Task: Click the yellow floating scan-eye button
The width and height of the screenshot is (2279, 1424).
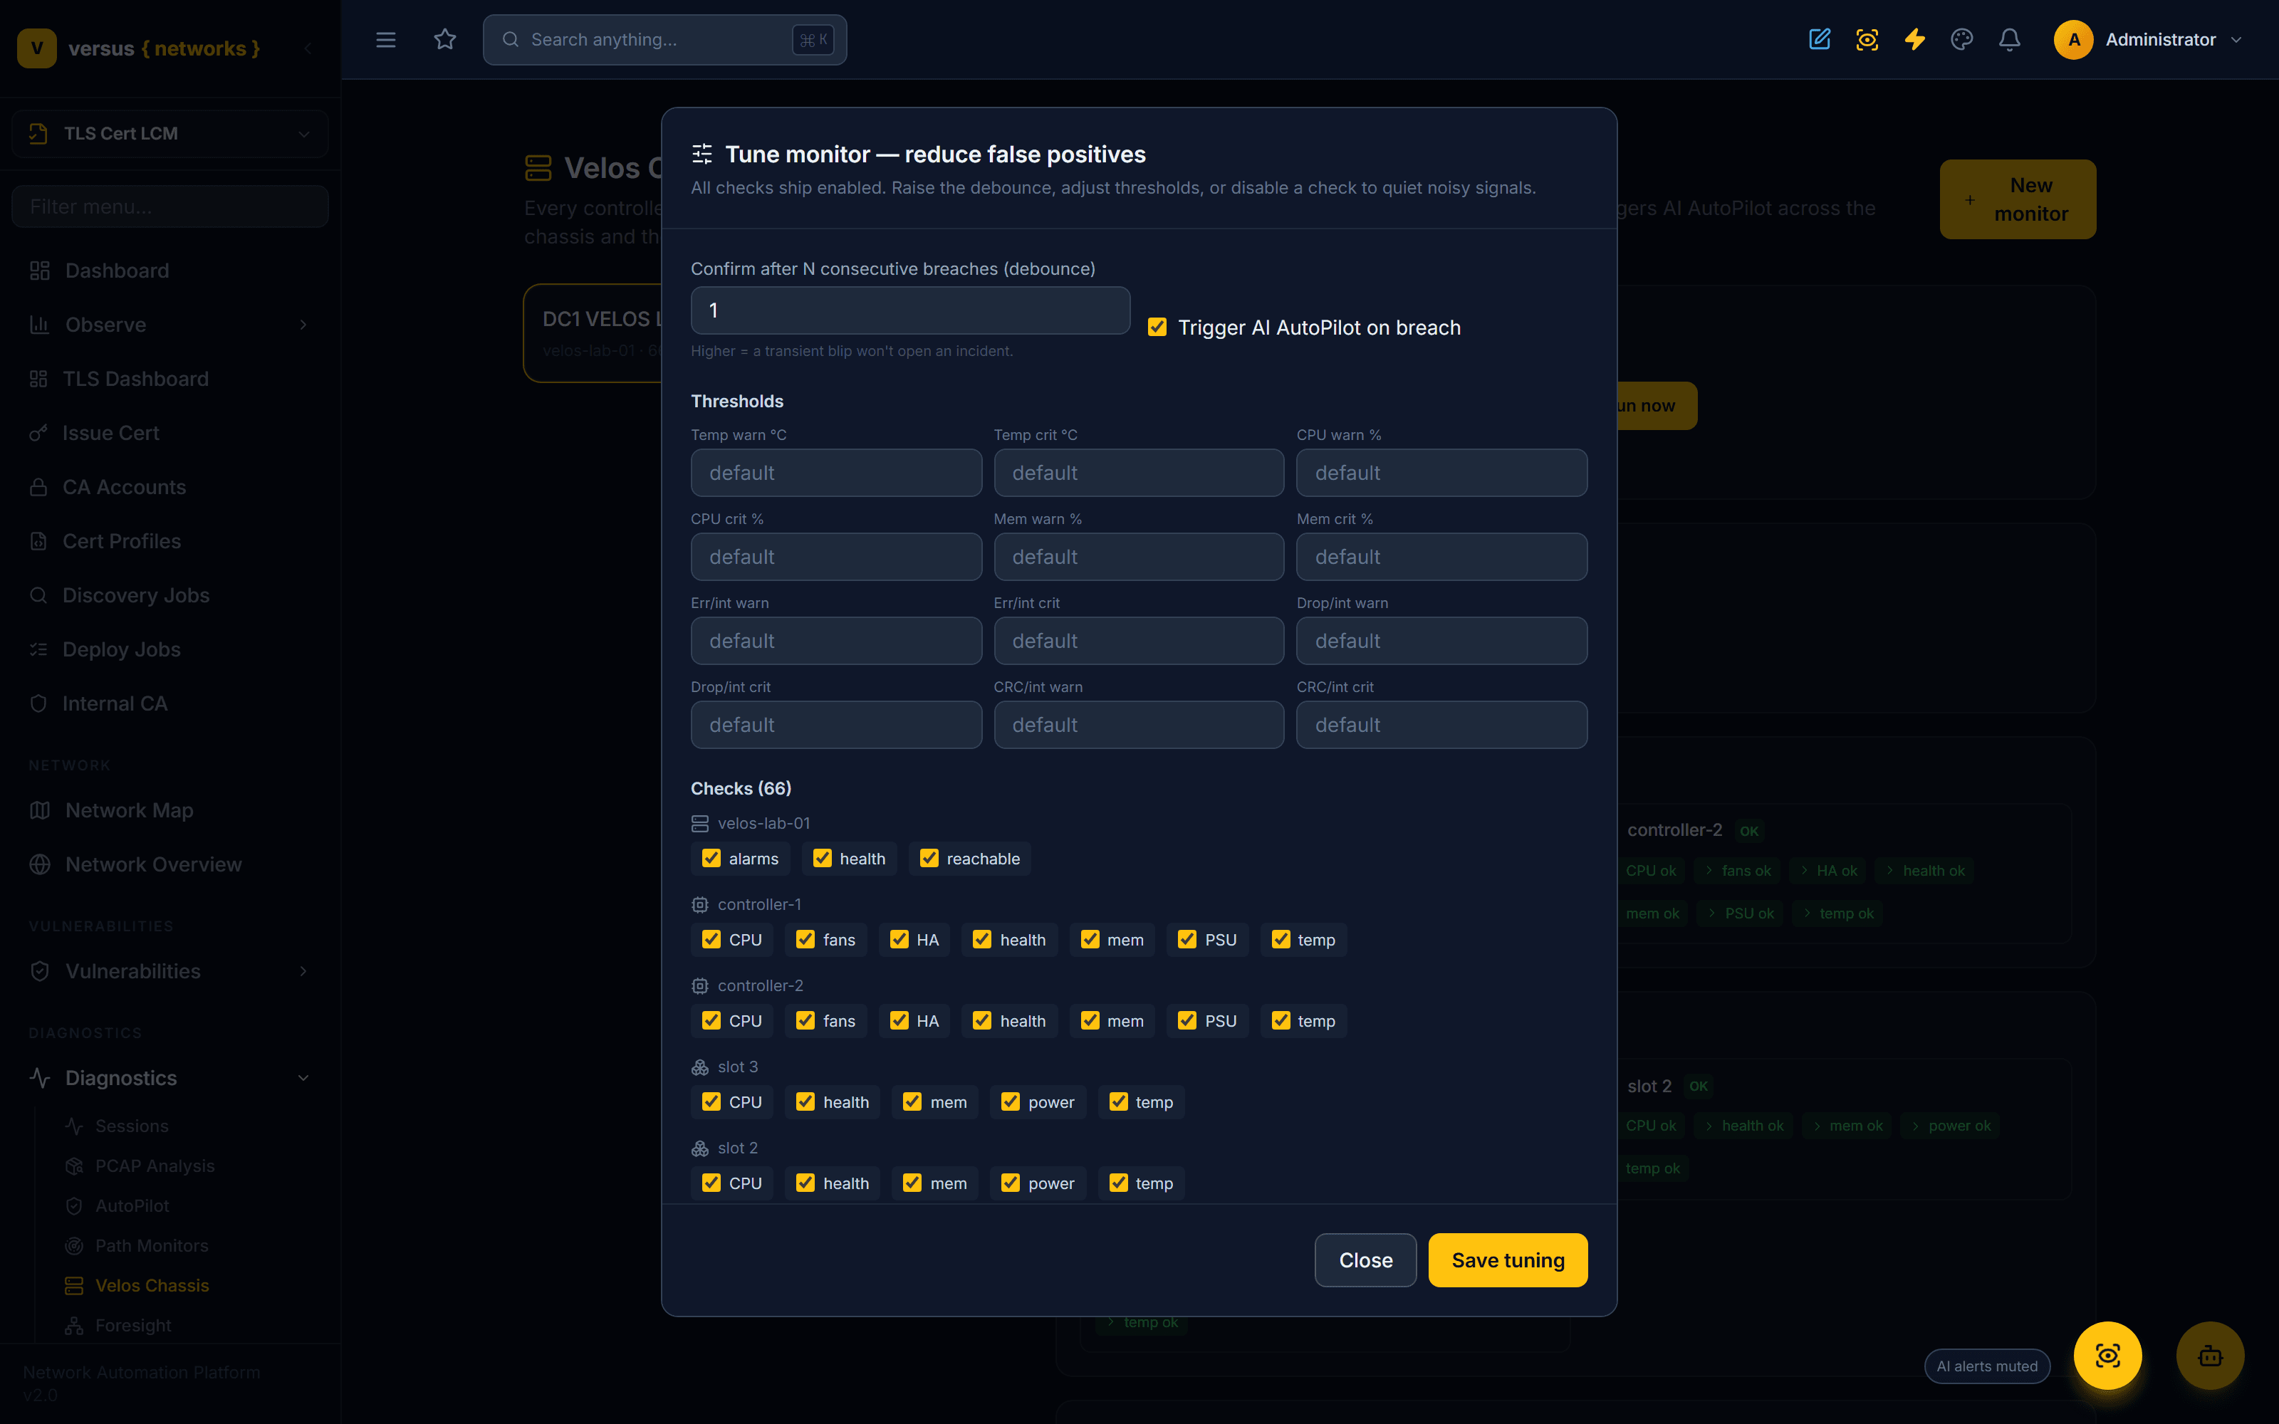Action: [2107, 1355]
